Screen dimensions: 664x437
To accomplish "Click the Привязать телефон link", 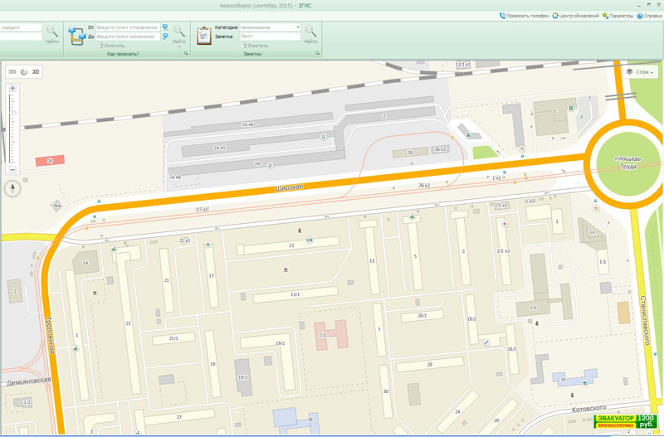I will [524, 16].
